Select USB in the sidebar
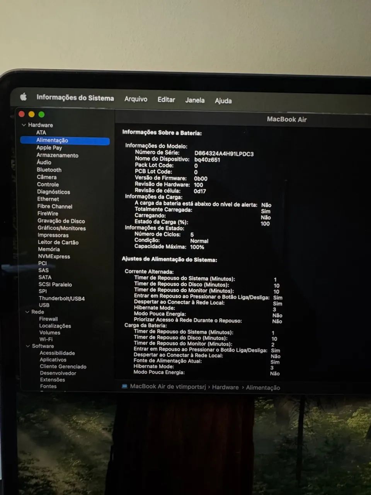The height and width of the screenshot is (495, 371). point(44,305)
